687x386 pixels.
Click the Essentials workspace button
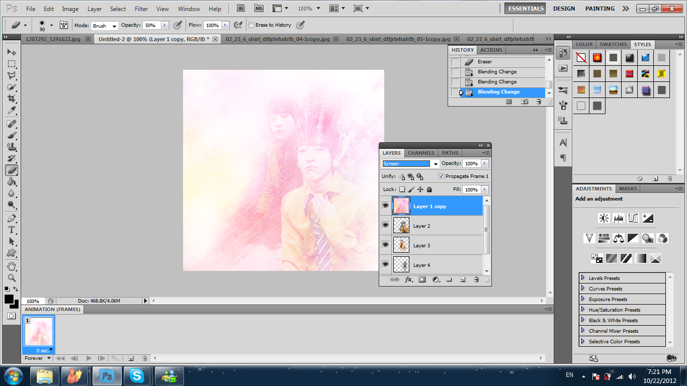point(526,9)
